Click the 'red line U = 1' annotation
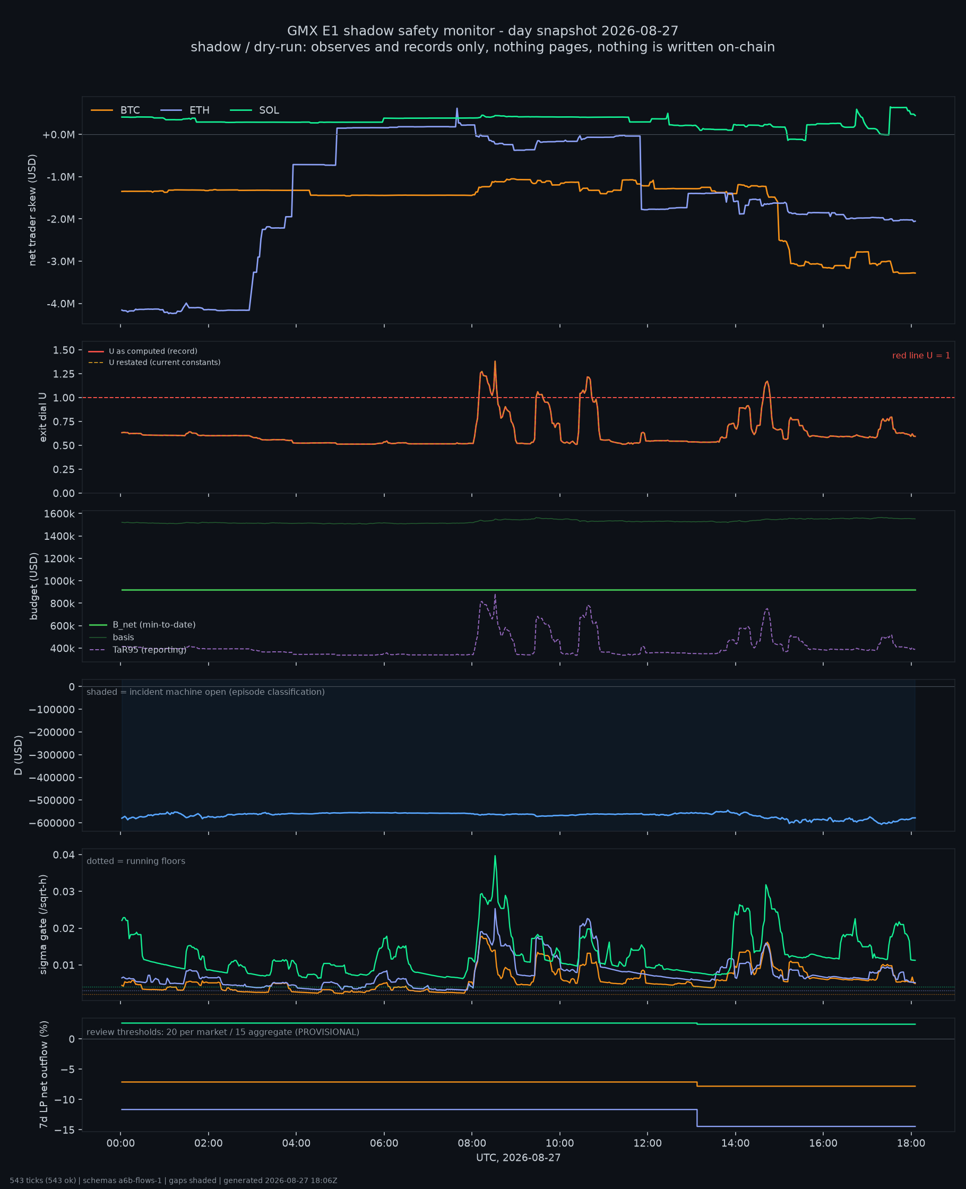 tap(921, 356)
